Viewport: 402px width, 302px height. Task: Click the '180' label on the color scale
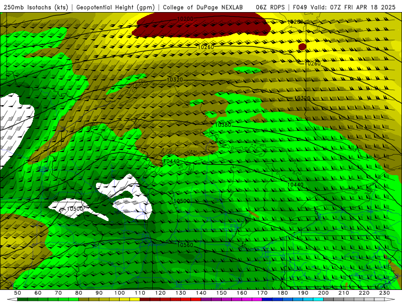(282, 293)
